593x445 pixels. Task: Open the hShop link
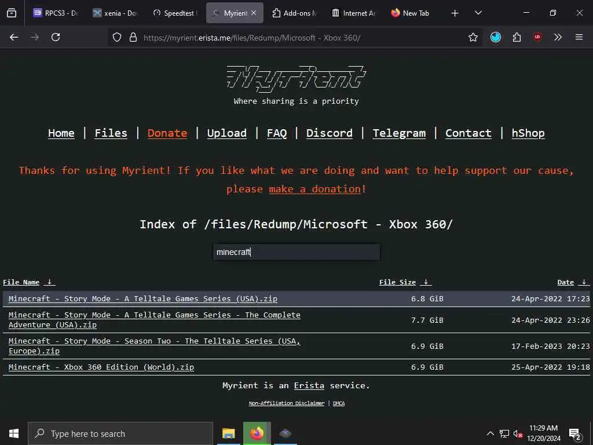click(528, 133)
